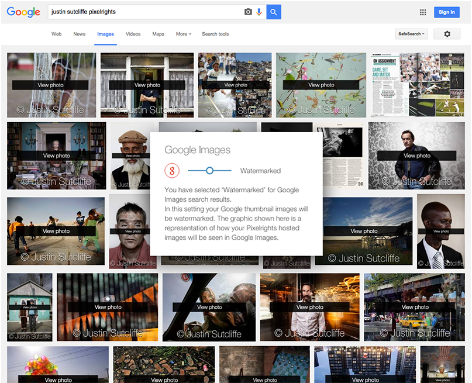
Task: Click the red Google g icon in popup
Action: tap(172, 171)
